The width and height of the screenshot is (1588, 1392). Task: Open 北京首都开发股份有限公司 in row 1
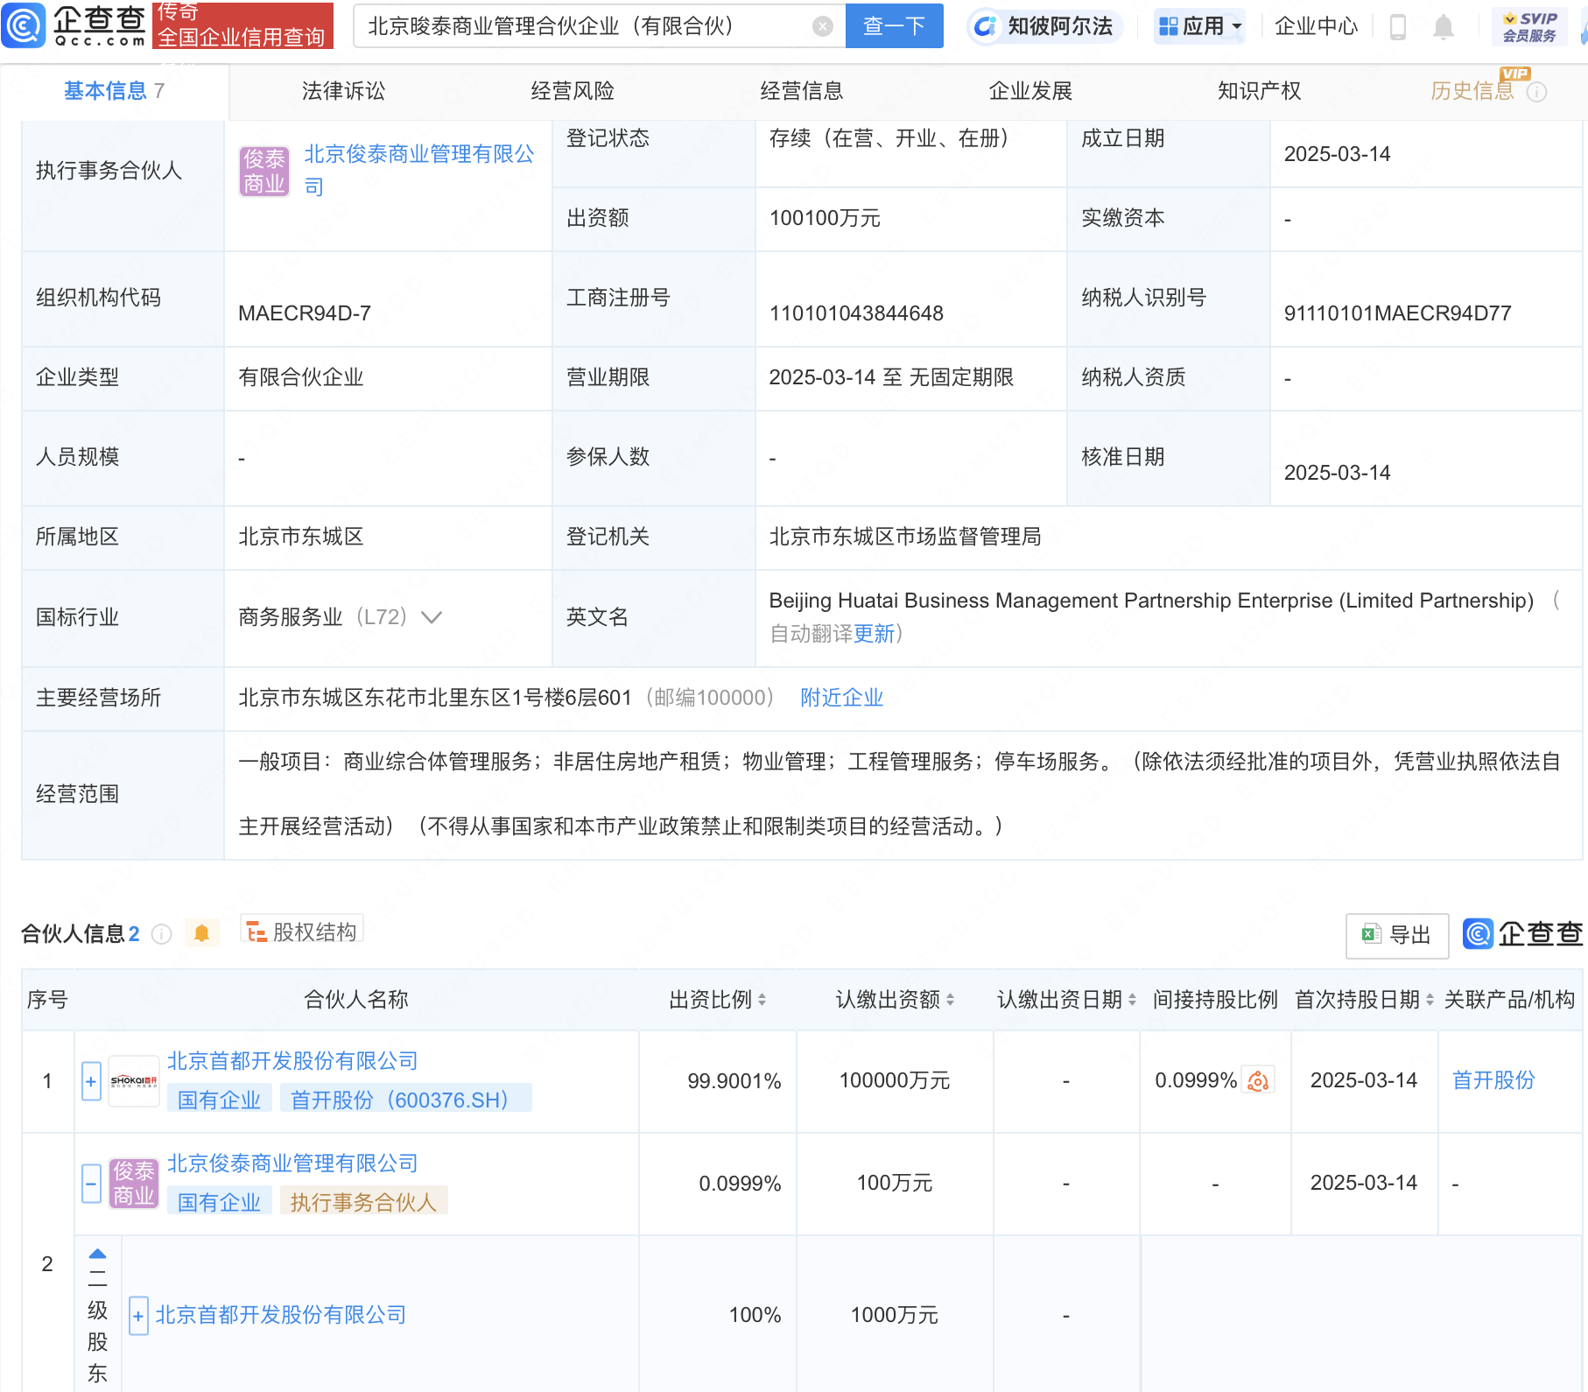click(x=292, y=1061)
